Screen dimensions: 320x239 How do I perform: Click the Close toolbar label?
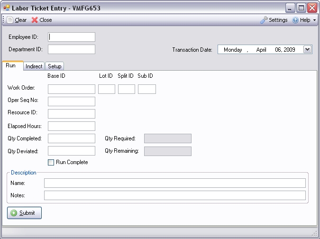click(x=46, y=20)
